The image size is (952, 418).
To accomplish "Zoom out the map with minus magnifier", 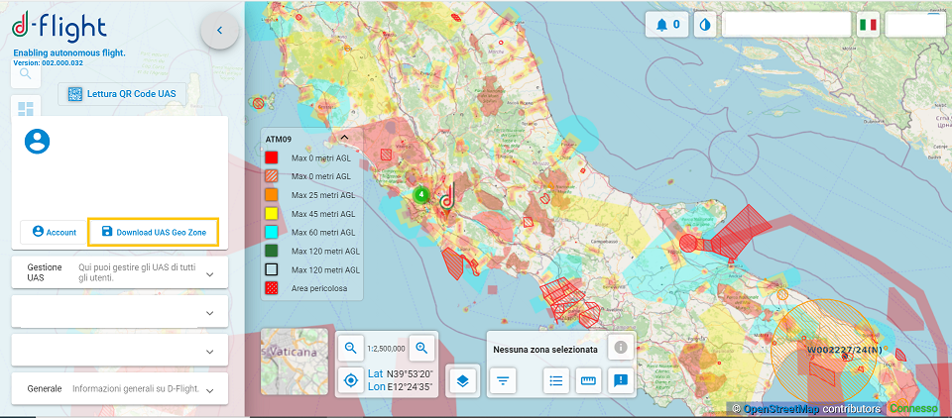I will coord(351,348).
